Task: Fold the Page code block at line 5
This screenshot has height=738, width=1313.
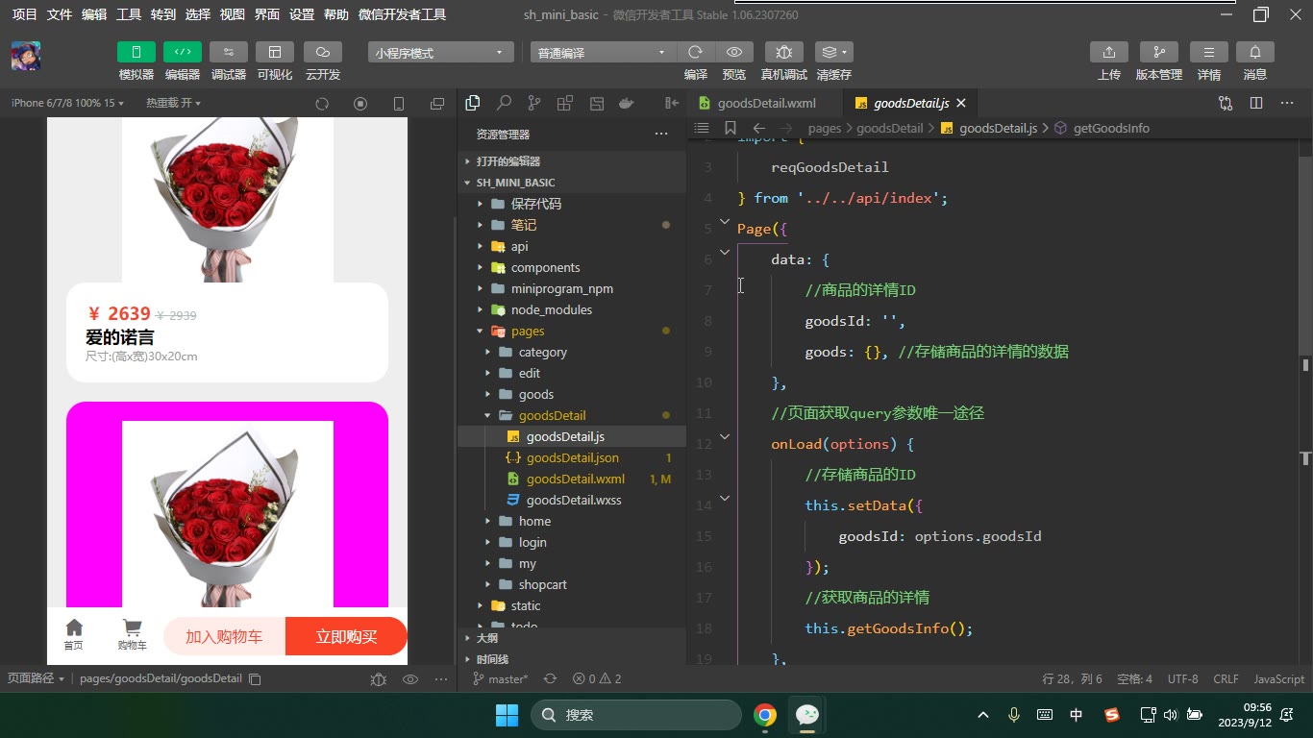Action: [x=725, y=223]
